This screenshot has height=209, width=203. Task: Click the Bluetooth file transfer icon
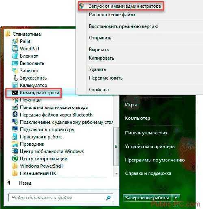15,114
